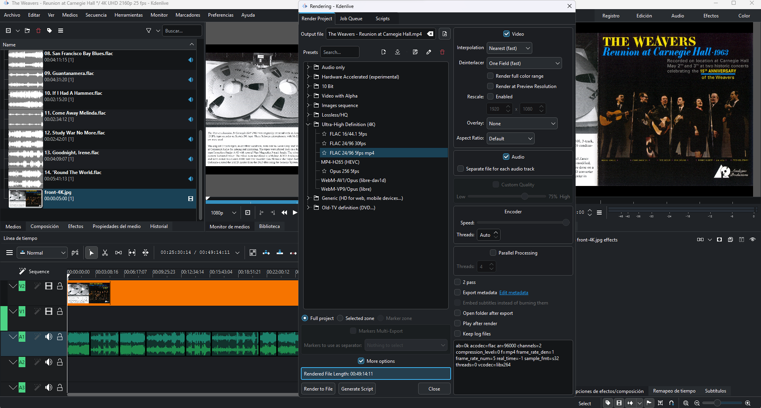Click the Render to File button
761x408 pixels.
tap(318, 389)
